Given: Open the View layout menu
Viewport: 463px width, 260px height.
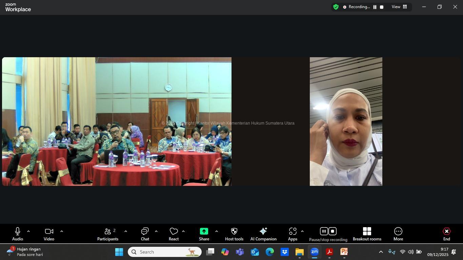Looking at the screenshot, I should point(399,7).
